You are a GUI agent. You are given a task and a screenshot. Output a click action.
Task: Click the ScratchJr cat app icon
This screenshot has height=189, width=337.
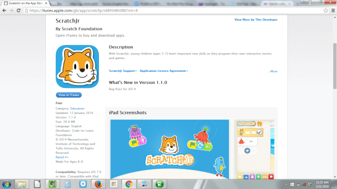point(77,66)
